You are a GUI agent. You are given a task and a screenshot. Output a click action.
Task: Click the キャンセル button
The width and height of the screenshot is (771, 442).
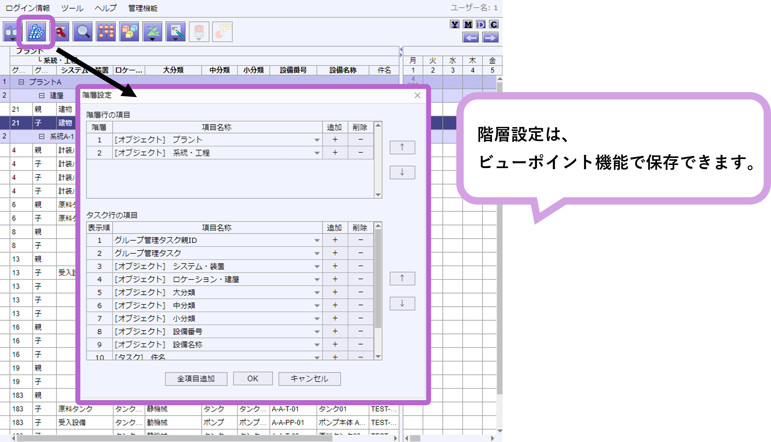(309, 379)
